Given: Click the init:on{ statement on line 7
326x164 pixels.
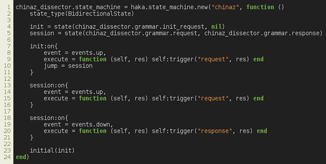Looking at the screenshot, I should (x=43, y=46).
